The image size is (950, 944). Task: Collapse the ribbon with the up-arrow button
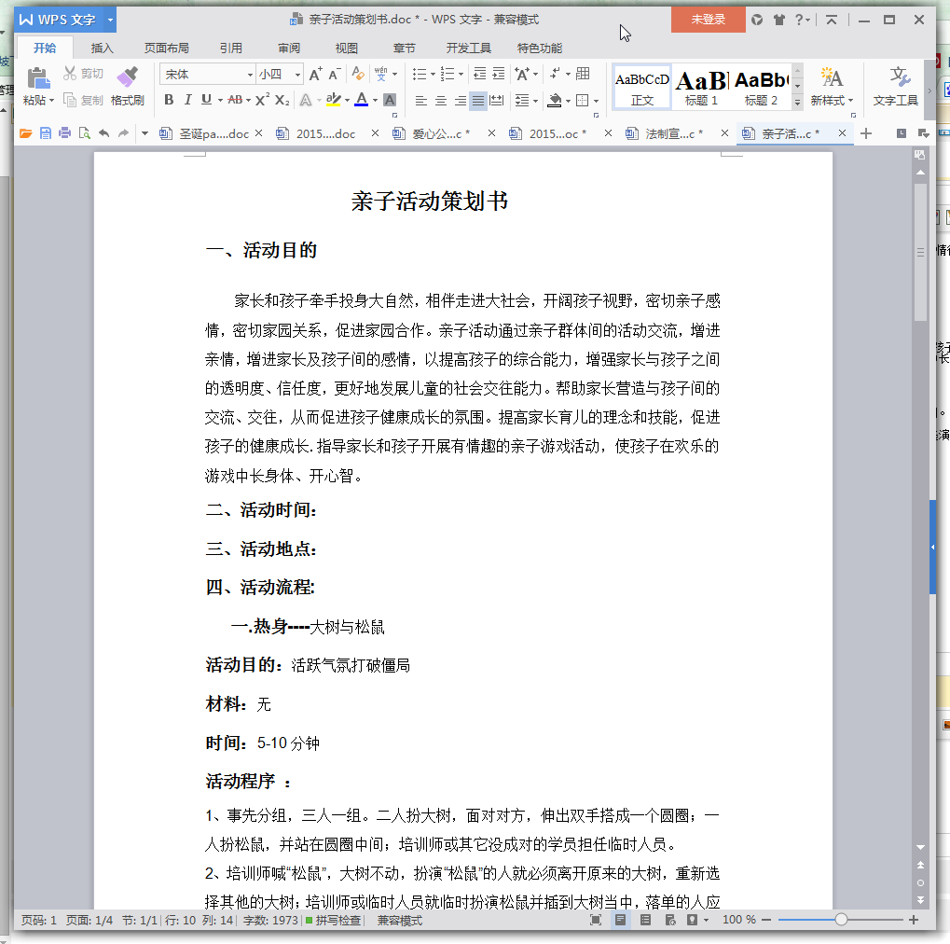[832, 20]
